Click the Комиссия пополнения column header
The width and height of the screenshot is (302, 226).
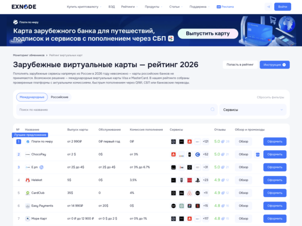(x=146, y=129)
